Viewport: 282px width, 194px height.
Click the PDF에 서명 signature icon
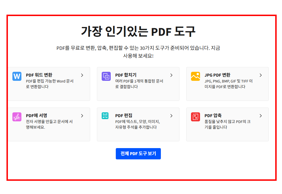coord(17,117)
